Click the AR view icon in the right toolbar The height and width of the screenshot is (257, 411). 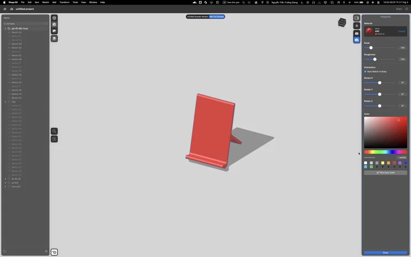[x=356, y=25]
